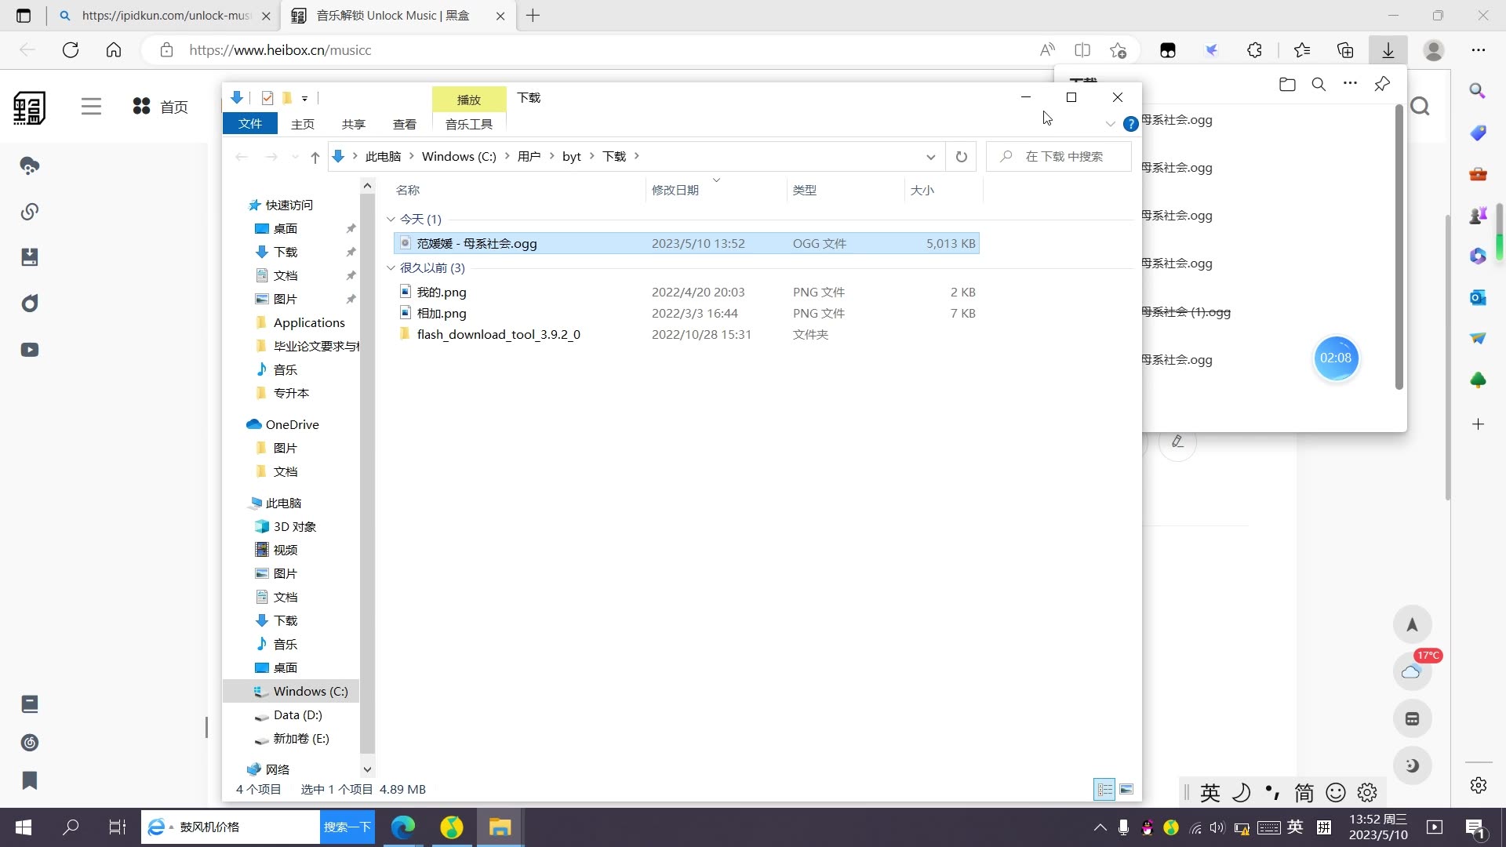Toggle 简 simplified Chinese on IME bar
This screenshot has height=847, width=1506.
[1304, 792]
